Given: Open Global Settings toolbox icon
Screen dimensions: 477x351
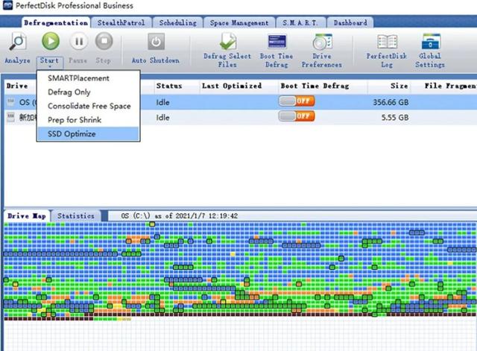Looking at the screenshot, I should coord(431,42).
